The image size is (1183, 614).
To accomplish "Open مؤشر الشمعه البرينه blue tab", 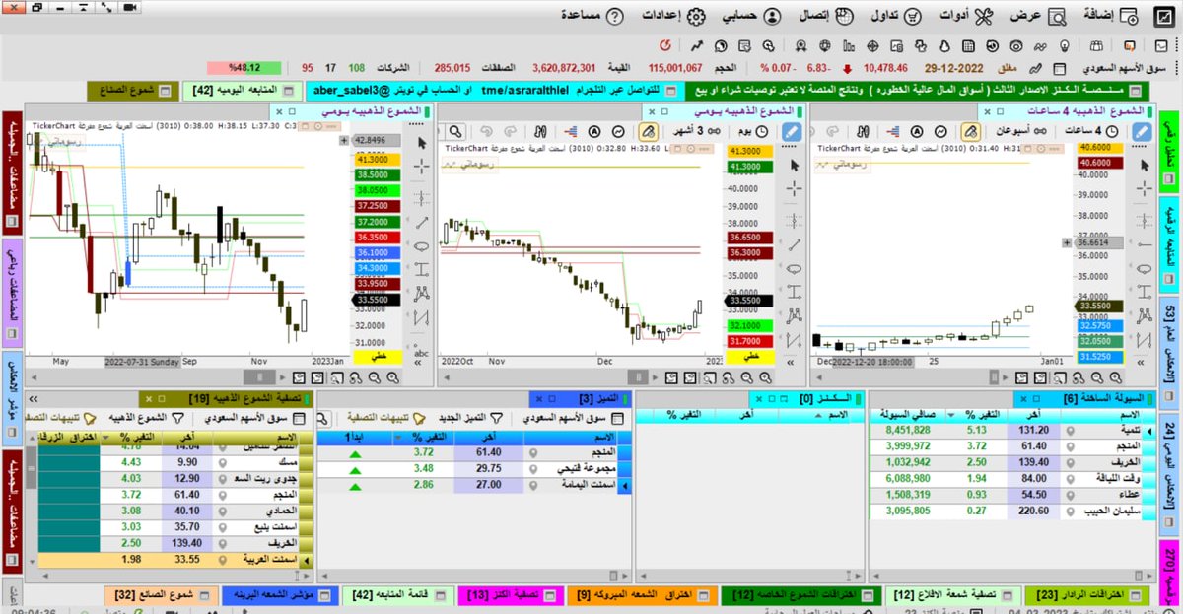I will tap(278, 595).
